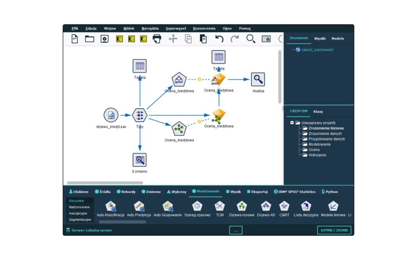This screenshot has width=417, height=260.
Task: Click the memory usage 147MB / 203MB button
Action: [334, 231]
